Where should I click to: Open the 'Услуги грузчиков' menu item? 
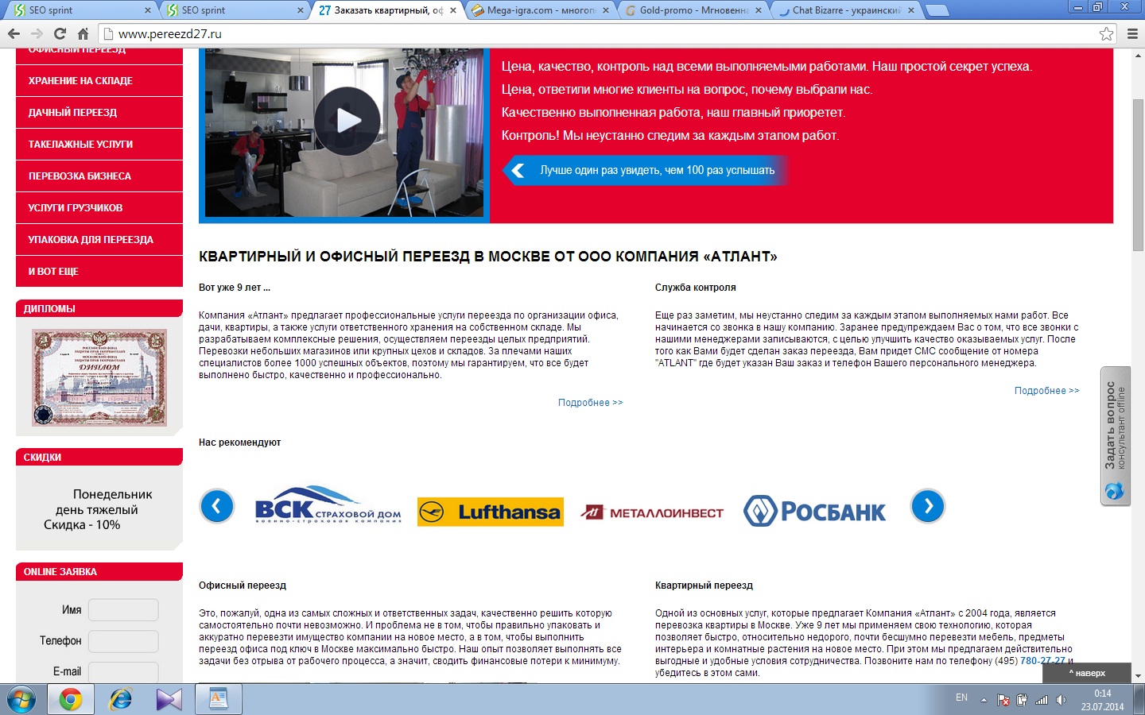[99, 208]
